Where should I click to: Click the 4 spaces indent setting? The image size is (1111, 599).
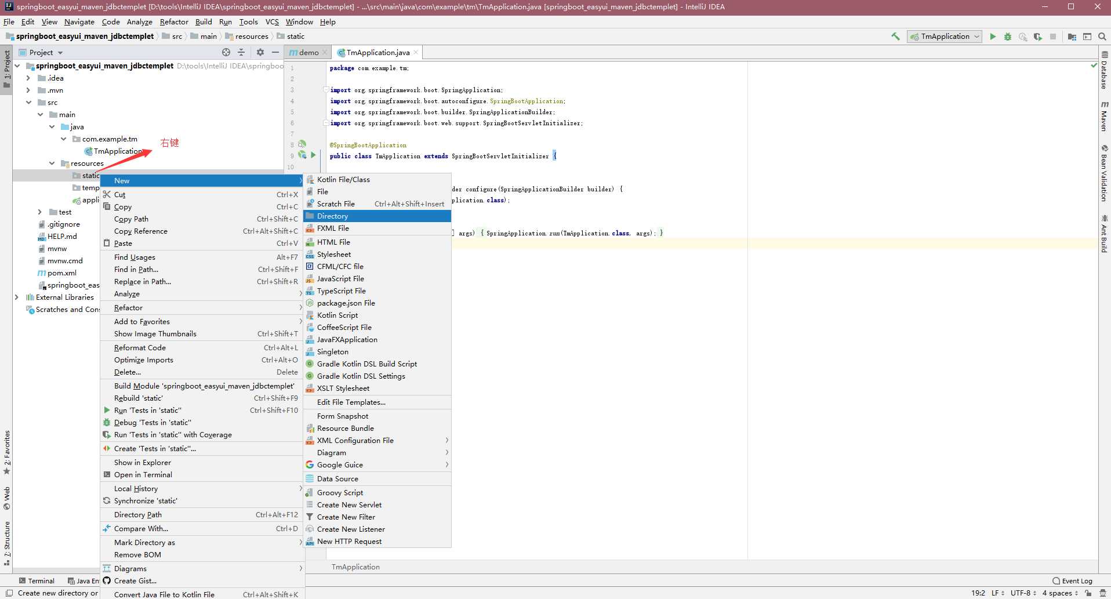point(1060,593)
